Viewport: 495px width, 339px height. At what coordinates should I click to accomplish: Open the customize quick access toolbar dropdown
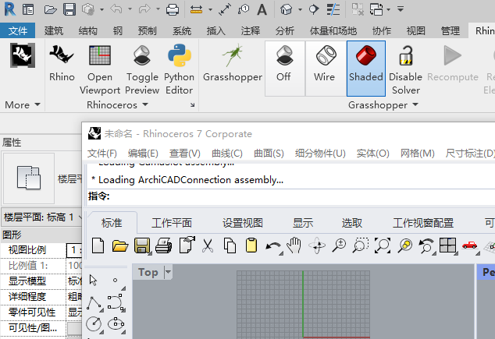coord(401,9)
